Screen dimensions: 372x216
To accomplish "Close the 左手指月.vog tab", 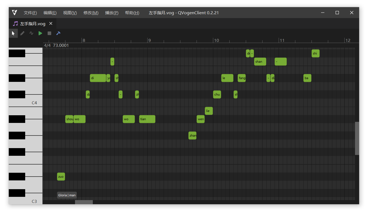I will (51, 24).
